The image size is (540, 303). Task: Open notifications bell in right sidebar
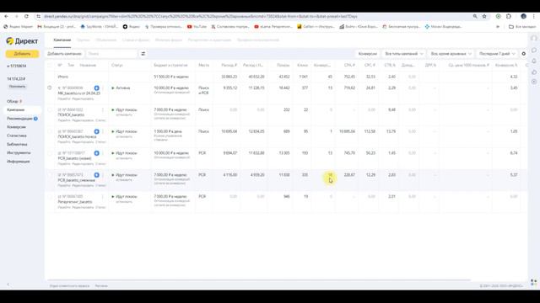click(534, 61)
